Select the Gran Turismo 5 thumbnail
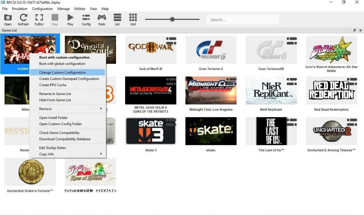364x215 pixels. [211, 50]
